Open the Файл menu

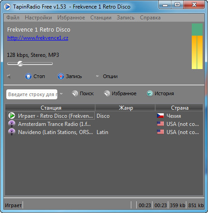[x=13, y=18]
